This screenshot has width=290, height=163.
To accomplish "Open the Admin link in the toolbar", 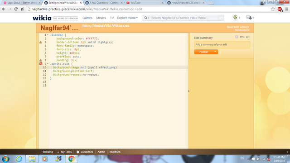I will pyautogui.click(x=101, y=152).
